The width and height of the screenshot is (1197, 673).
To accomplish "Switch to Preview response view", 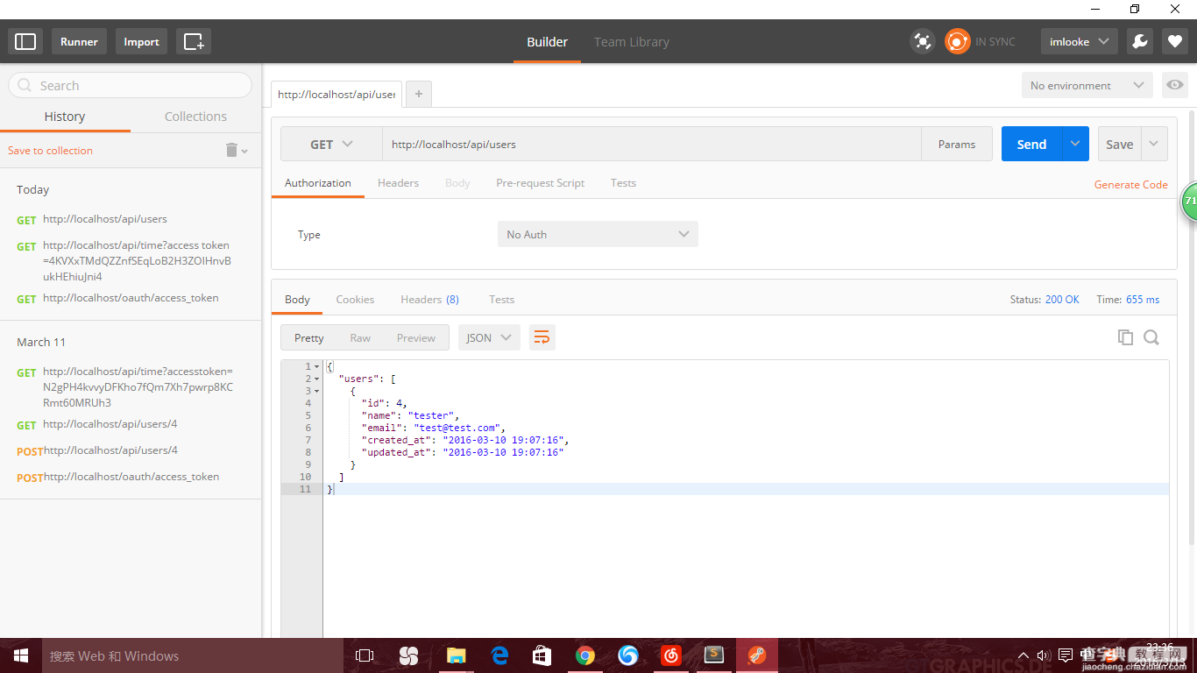I will [x=415, y=337].
